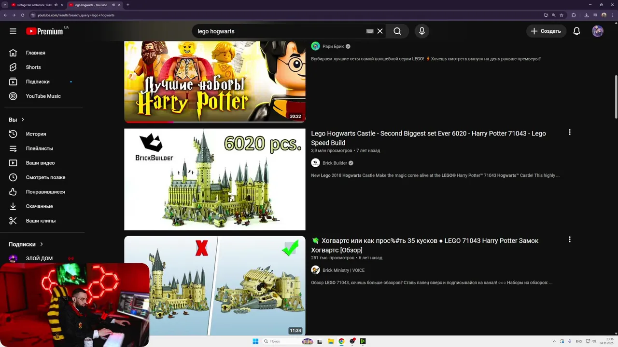The width and height of the screenshot is (618, 347).
Task: Start voice search with microphone
Action: [x=422, y=31]
